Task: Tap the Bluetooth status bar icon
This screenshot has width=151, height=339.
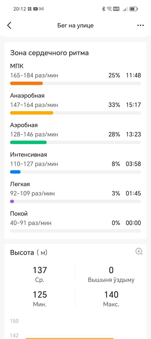Action: click(104, 9)
